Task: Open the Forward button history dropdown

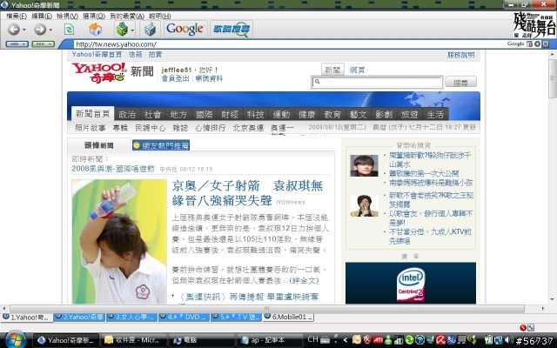Action: pyautogui.click(x=50, y=30)
